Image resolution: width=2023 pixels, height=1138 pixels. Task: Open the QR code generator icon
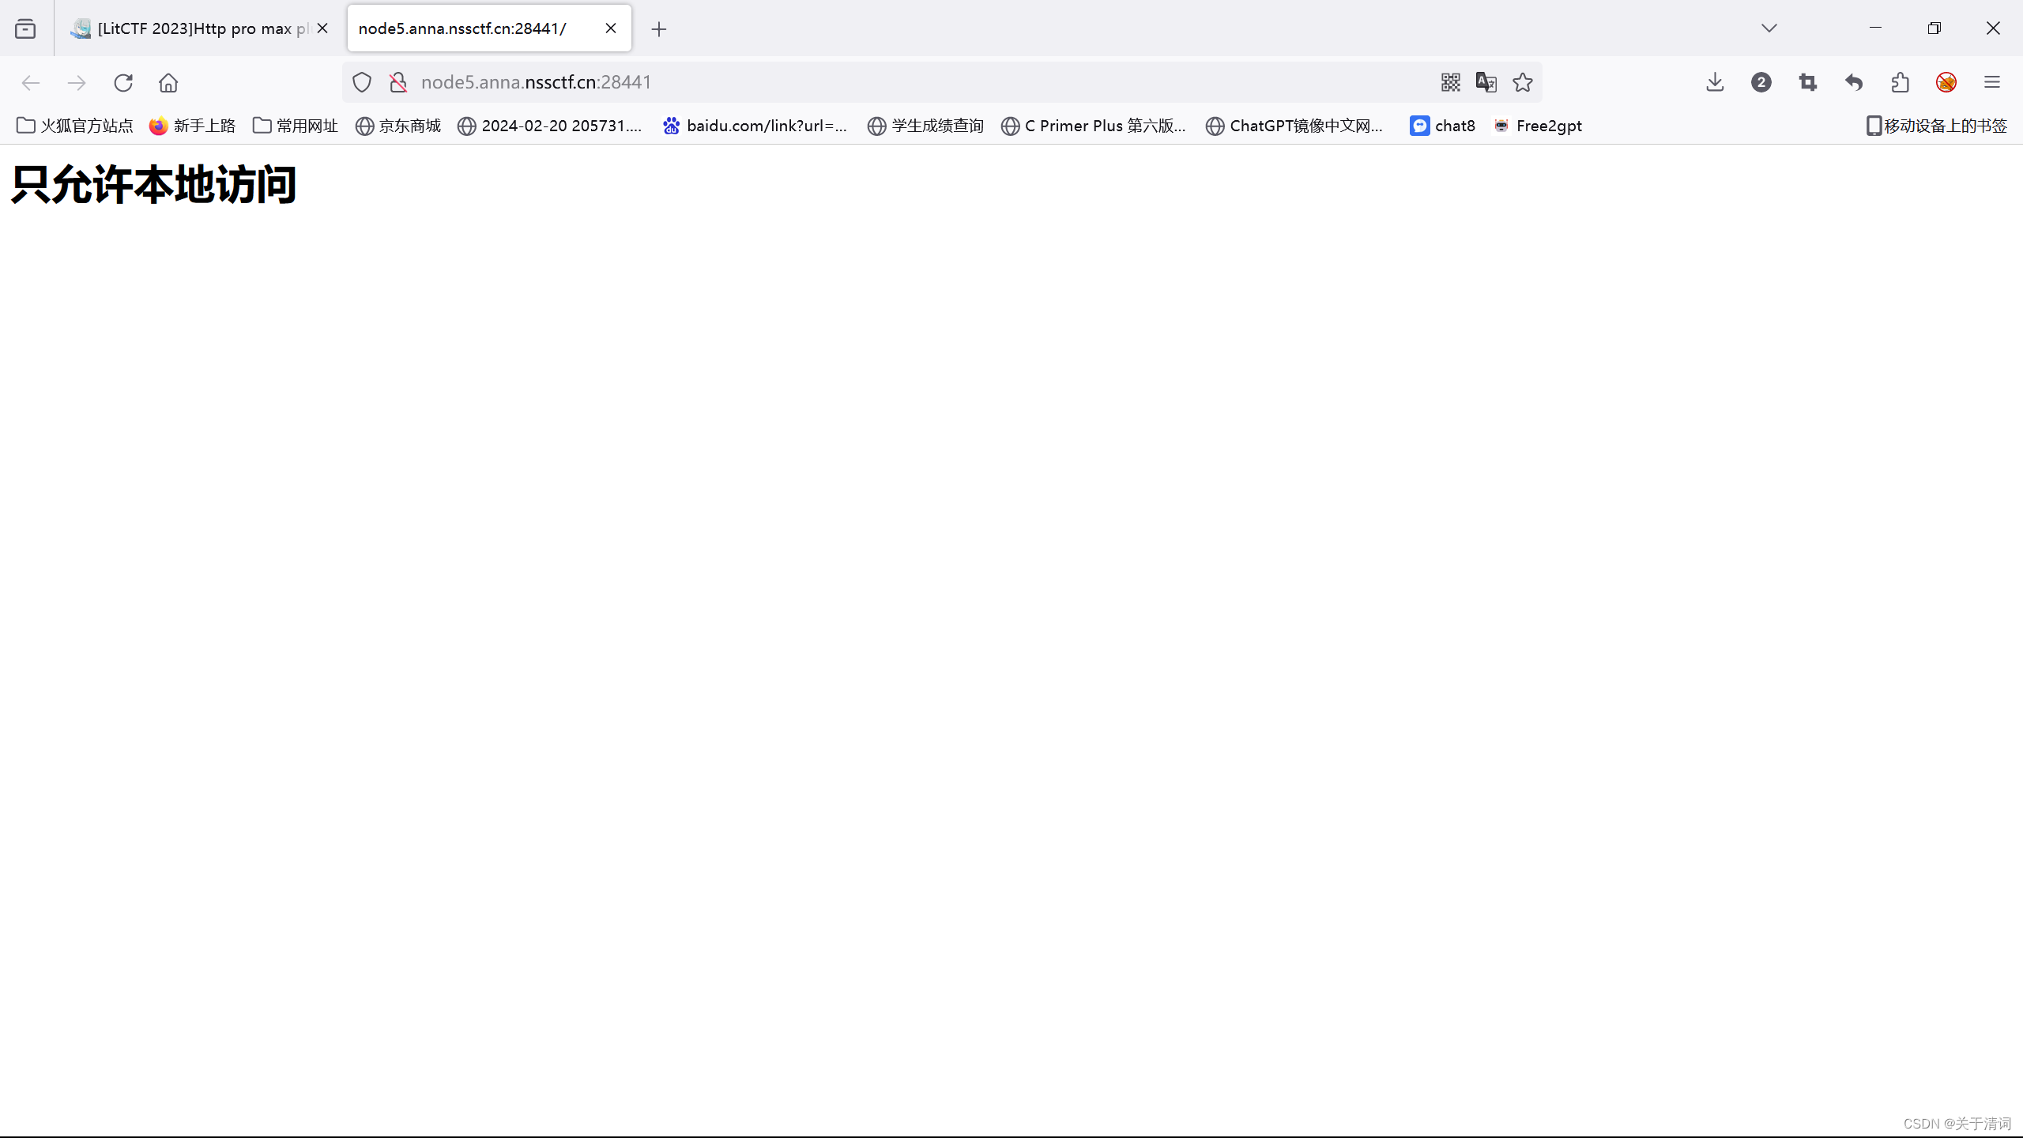[x=1450, y=82]
